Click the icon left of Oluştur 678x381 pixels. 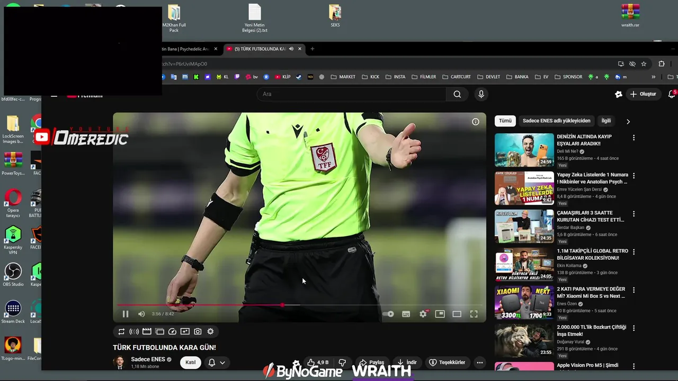(x=618, y=94)
